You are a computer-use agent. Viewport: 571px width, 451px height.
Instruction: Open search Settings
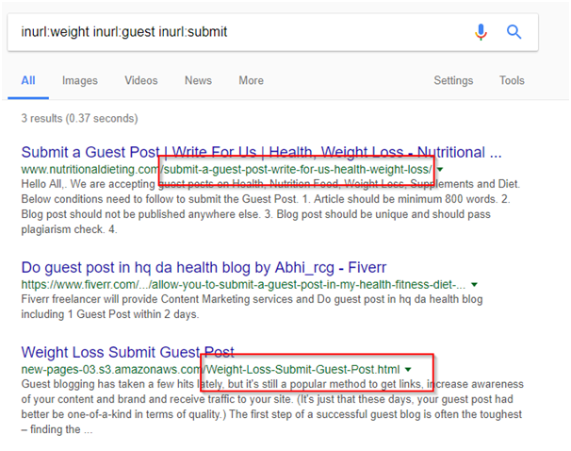coord(453,80)
